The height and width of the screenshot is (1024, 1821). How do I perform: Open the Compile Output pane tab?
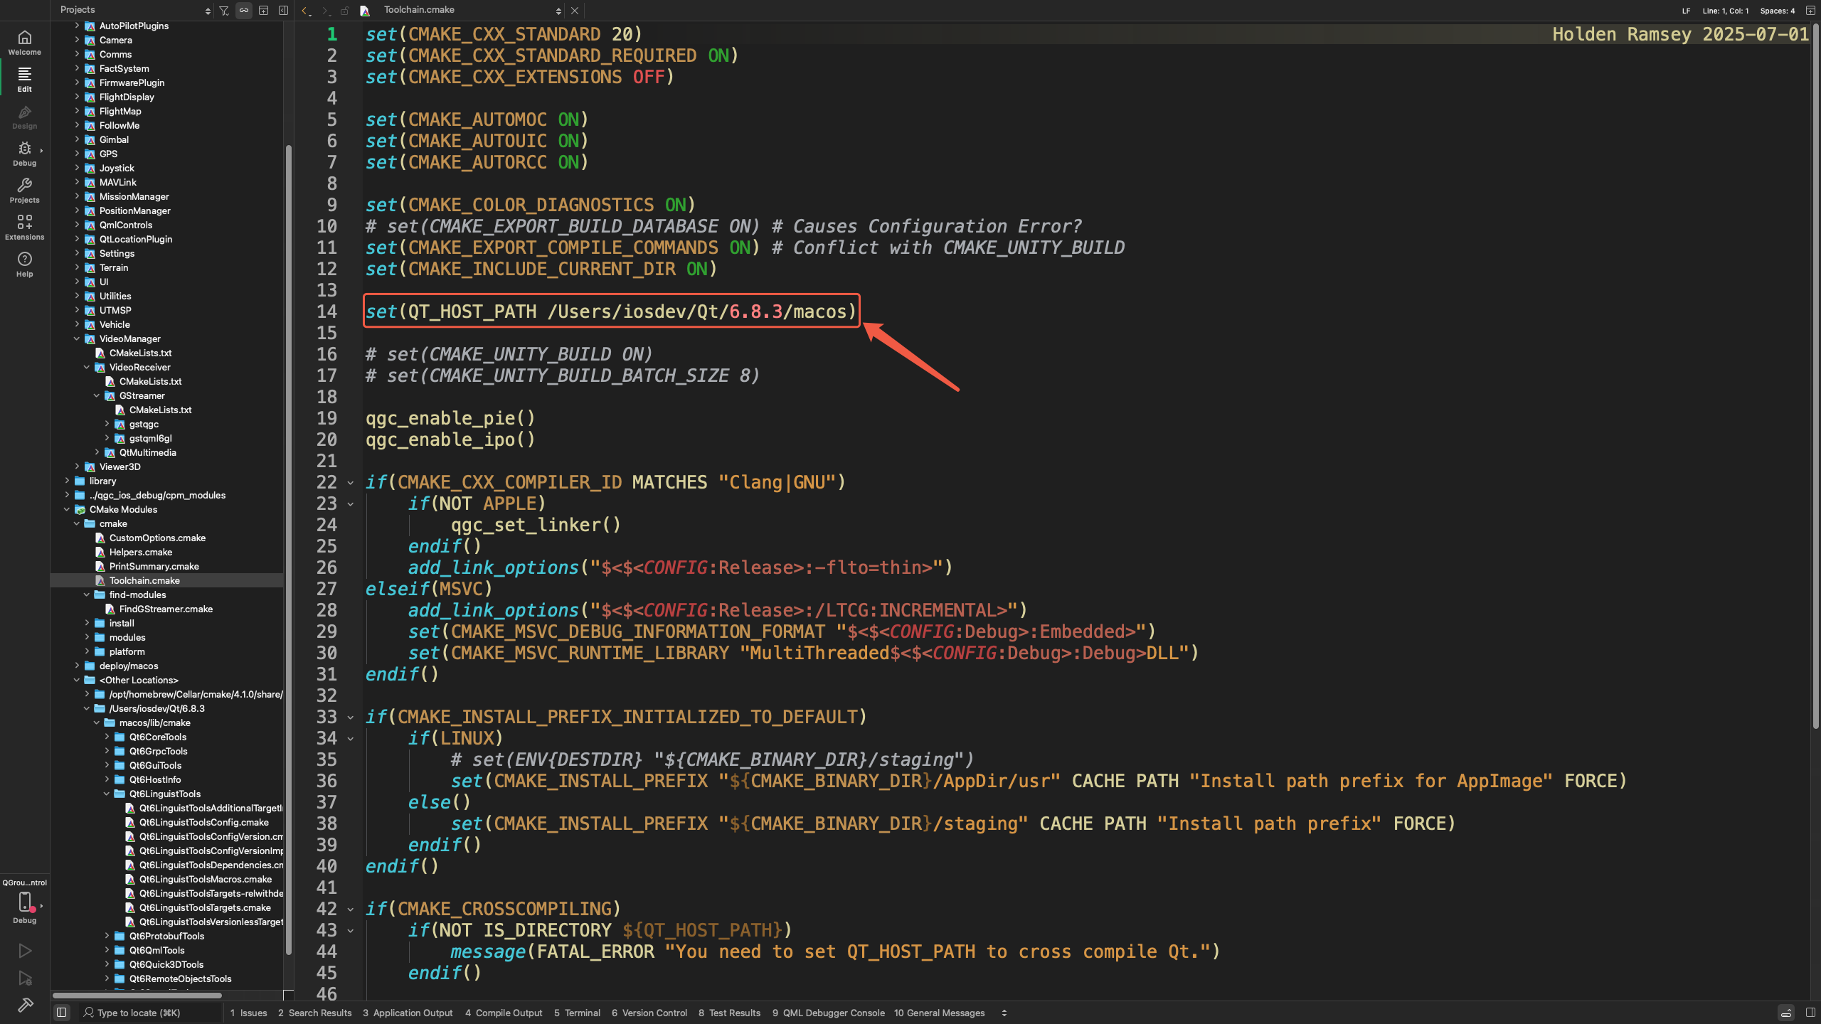504,1013
